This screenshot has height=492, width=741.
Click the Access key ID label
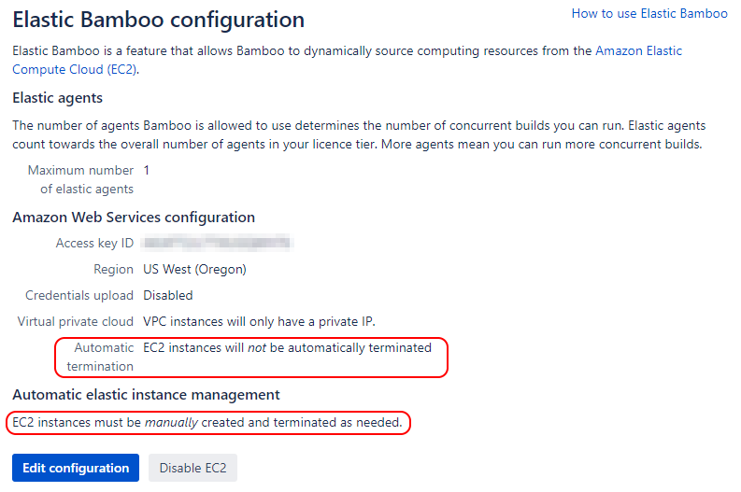pos(94,243)
